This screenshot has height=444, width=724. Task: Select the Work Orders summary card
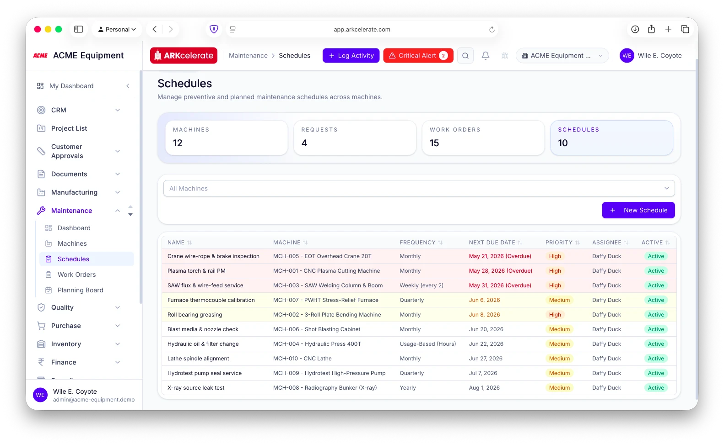483,137
